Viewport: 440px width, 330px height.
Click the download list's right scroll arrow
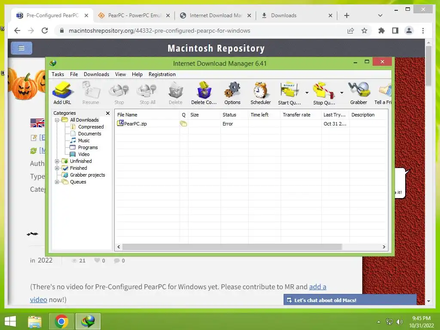point(384,247)
